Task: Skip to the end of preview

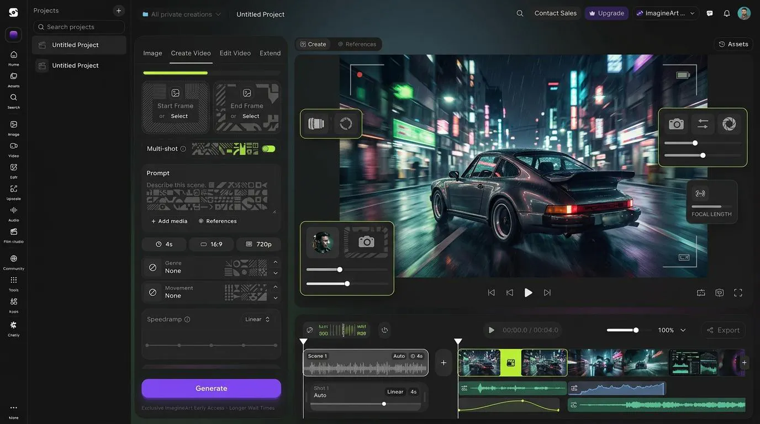Action: coord(547,293)
